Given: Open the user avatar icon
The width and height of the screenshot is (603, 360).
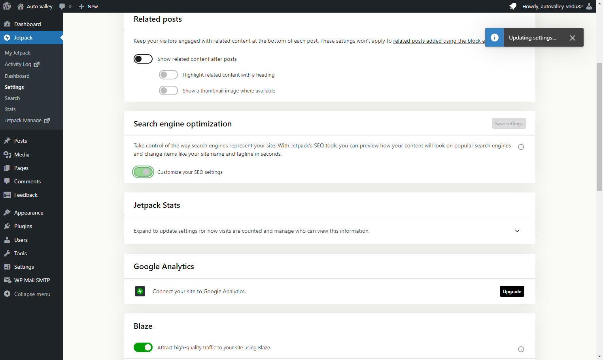Looking at the screenshot, I should 589,6.
